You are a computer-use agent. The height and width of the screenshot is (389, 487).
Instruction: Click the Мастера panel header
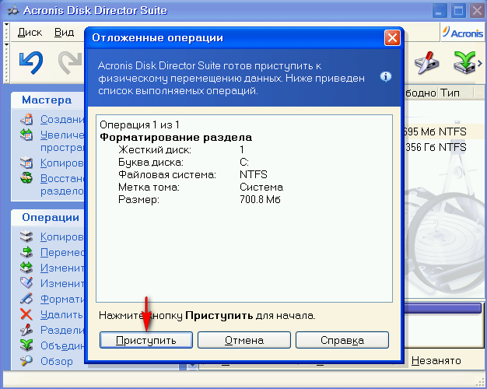coord(47,100)
